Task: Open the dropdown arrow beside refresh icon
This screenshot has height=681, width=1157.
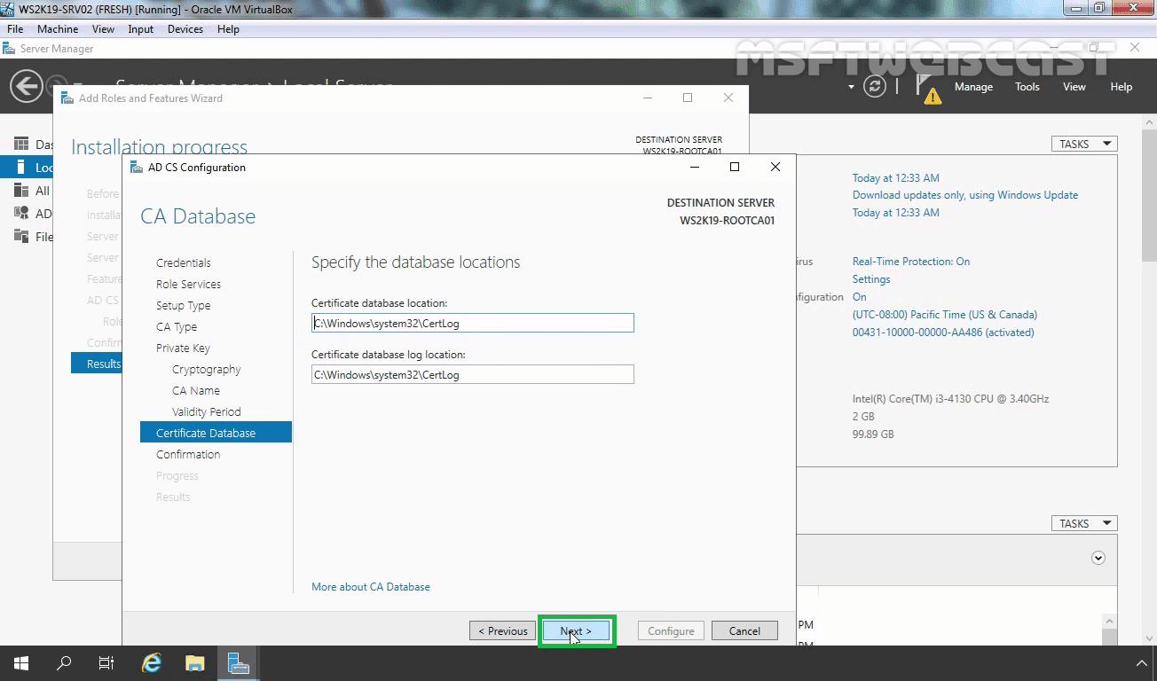Action: pyautogui.click(x=851, y=87)
